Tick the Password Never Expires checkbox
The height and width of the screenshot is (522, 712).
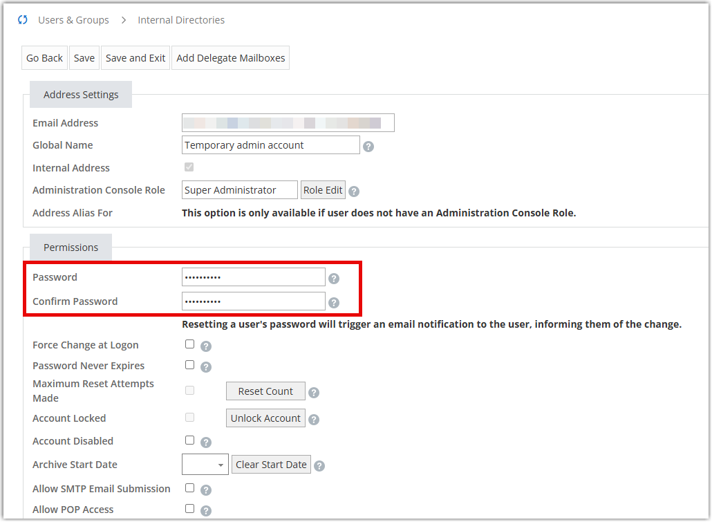pos(190,365)
